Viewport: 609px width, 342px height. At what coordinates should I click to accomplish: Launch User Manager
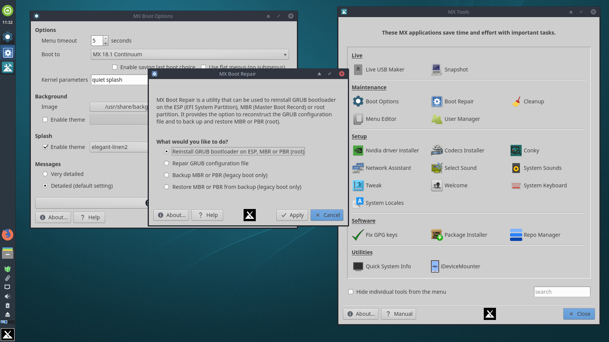pos(456,119)
